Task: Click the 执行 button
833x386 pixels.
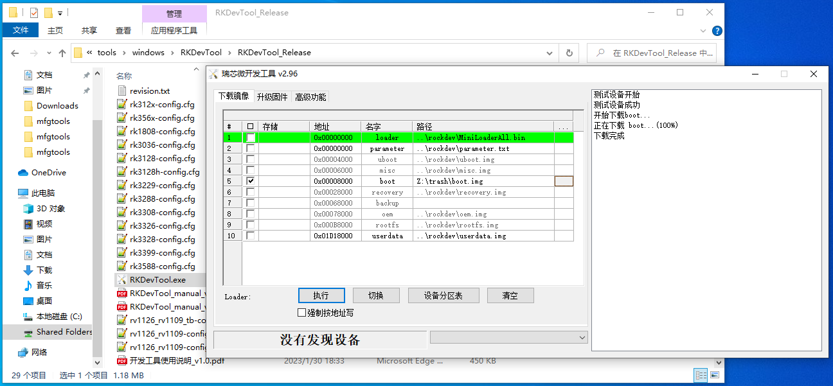Action: [x=321, y=295]
